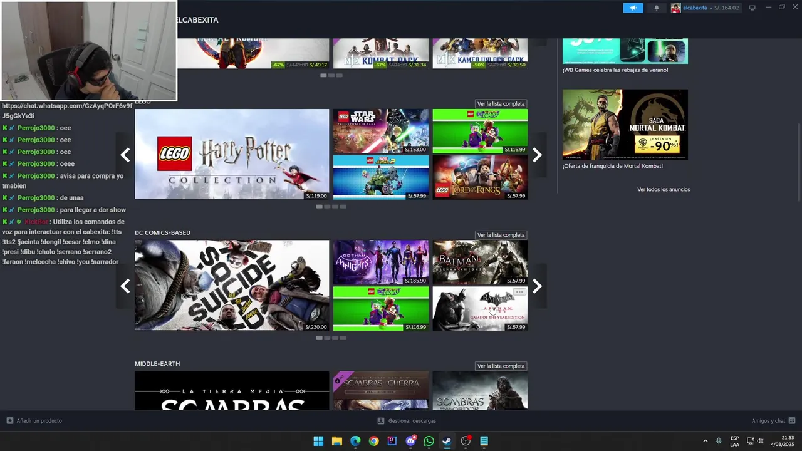Click the ELCABEXITA header tab
Viewport: 802px width, 451px height.
click(197, 20)
